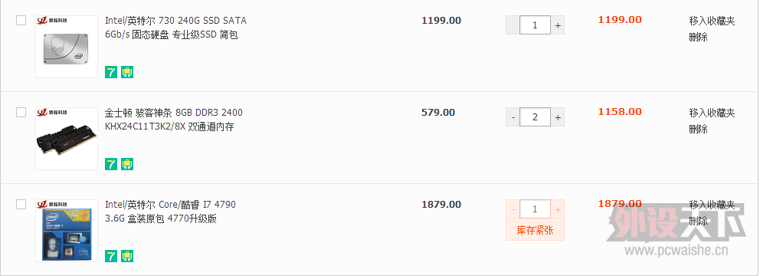Image resolution: width=760 pixels, height=276 pixels.
Task: Click the quantity field for Kingston memory
Action: pyautogui.click(x=535, y=117)
